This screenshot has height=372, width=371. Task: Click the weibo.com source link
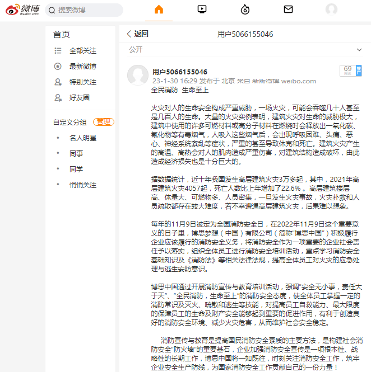coord(299,81)
